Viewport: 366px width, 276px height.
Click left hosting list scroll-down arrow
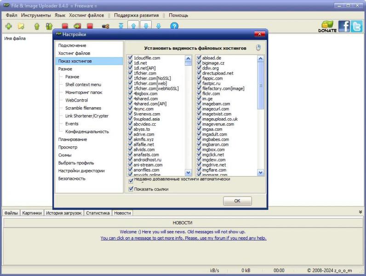tap(188, 172)
